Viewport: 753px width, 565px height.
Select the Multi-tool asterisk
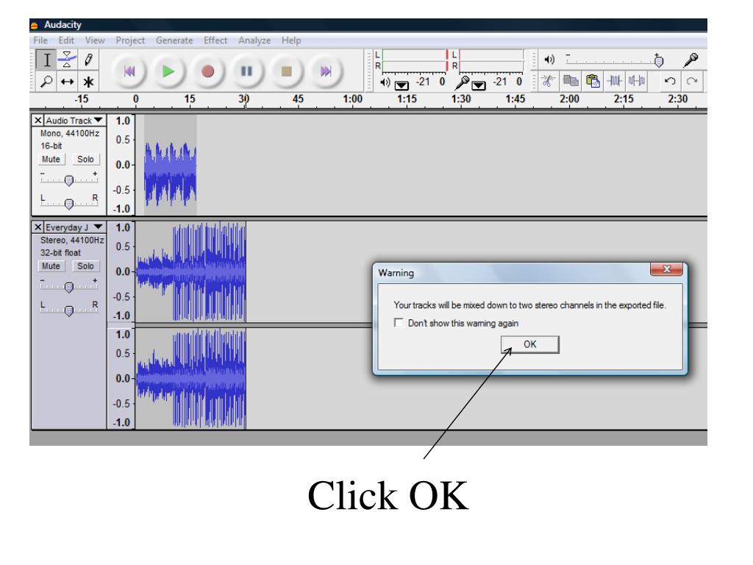tap(88, 82)
